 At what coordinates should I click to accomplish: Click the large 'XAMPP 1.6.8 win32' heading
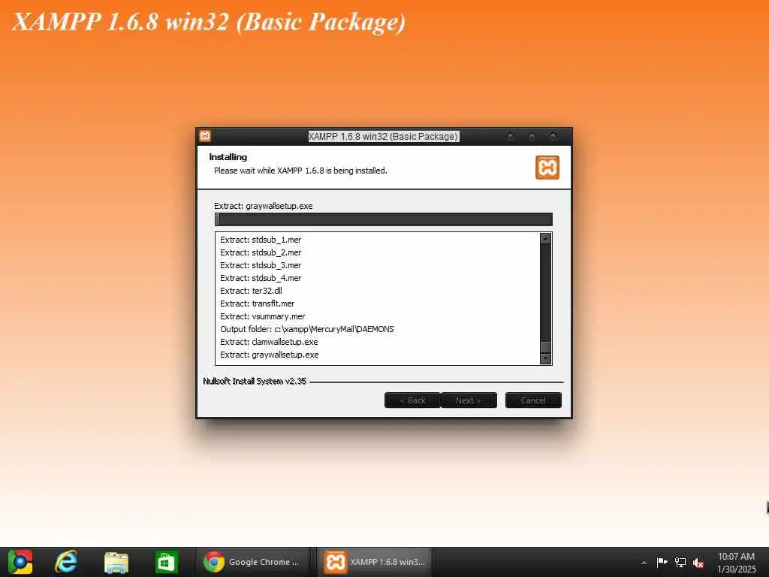pyautogui.click(x=209, y=22)
